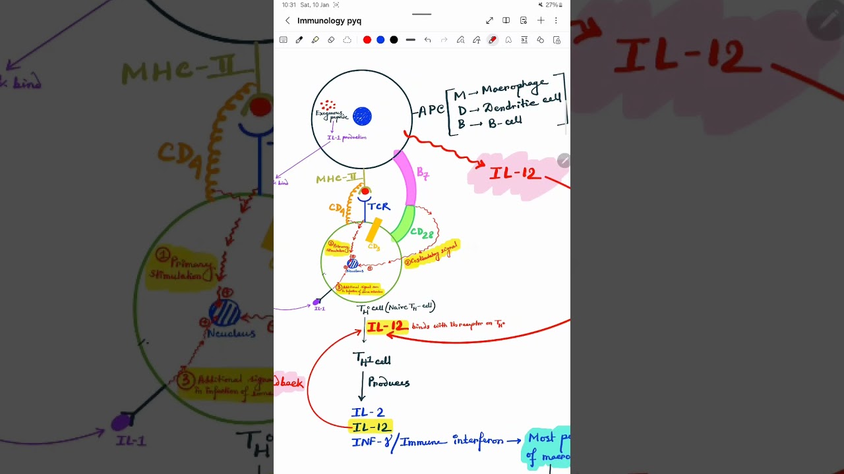The width and height of the screenshot is (844, 474).
Task: Undo the last stroke
Action: 427,40
